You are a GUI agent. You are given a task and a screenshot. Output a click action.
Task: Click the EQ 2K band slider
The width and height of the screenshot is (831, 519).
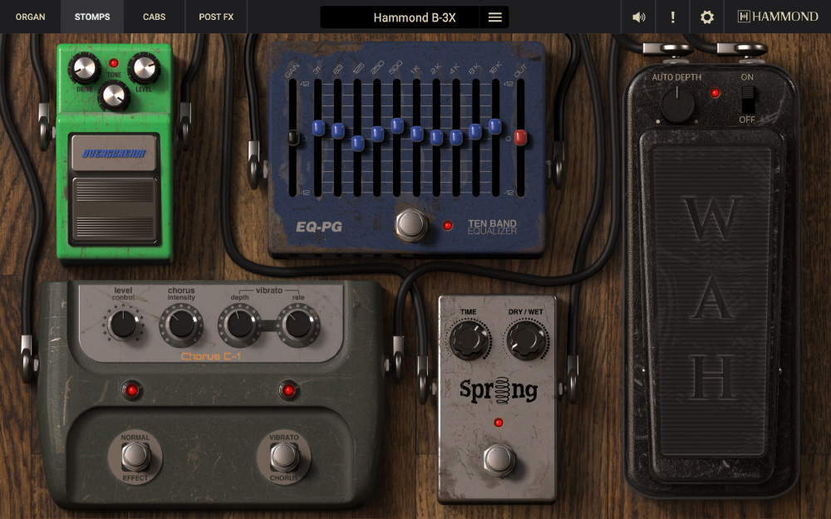(x=437, y=138)
